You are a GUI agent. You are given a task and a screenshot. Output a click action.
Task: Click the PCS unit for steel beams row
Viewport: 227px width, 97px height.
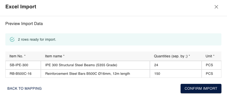[212, 65]
